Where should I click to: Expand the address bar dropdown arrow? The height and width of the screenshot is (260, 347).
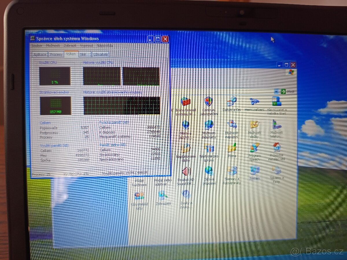[276, 92]
